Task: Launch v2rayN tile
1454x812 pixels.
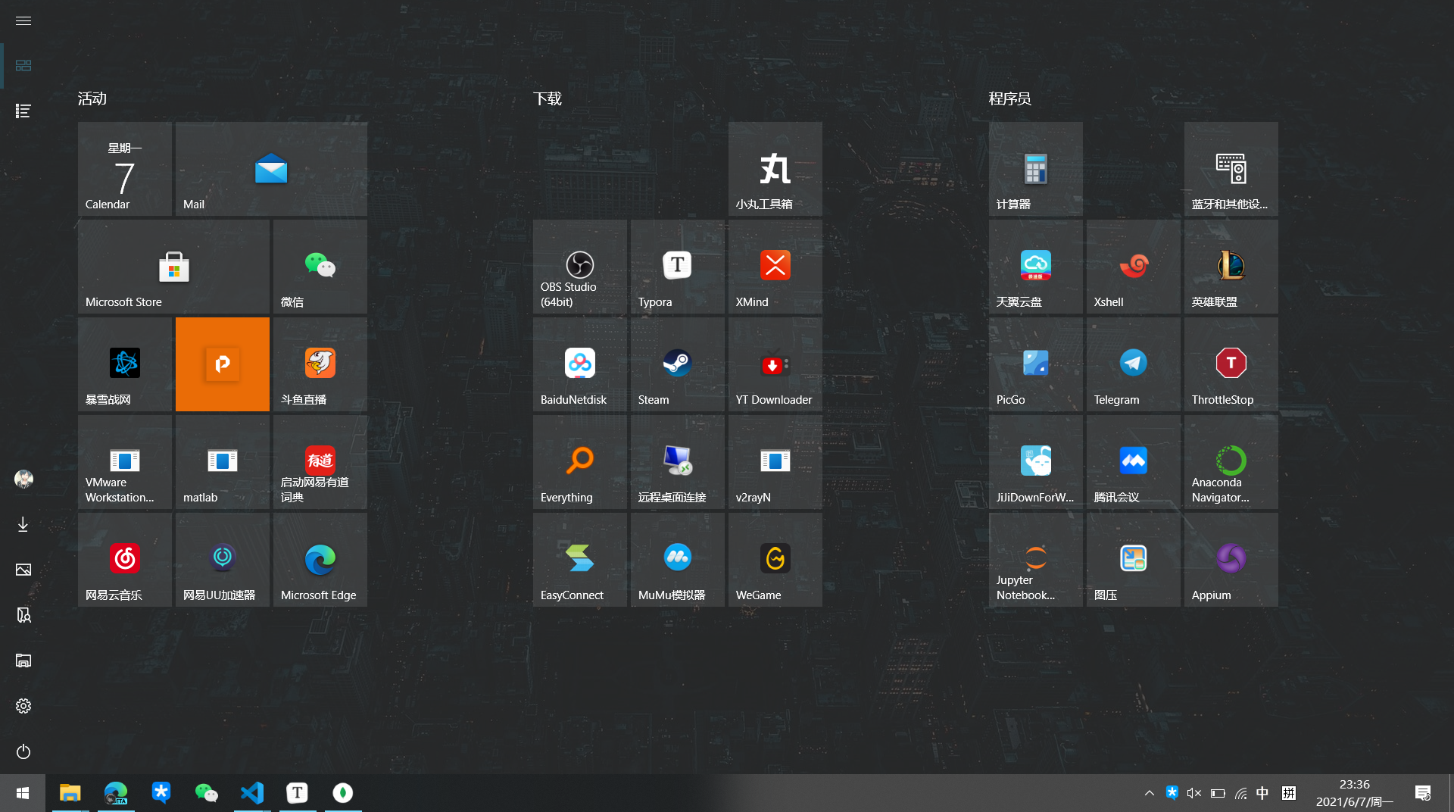Action: (x=775, y=462)
